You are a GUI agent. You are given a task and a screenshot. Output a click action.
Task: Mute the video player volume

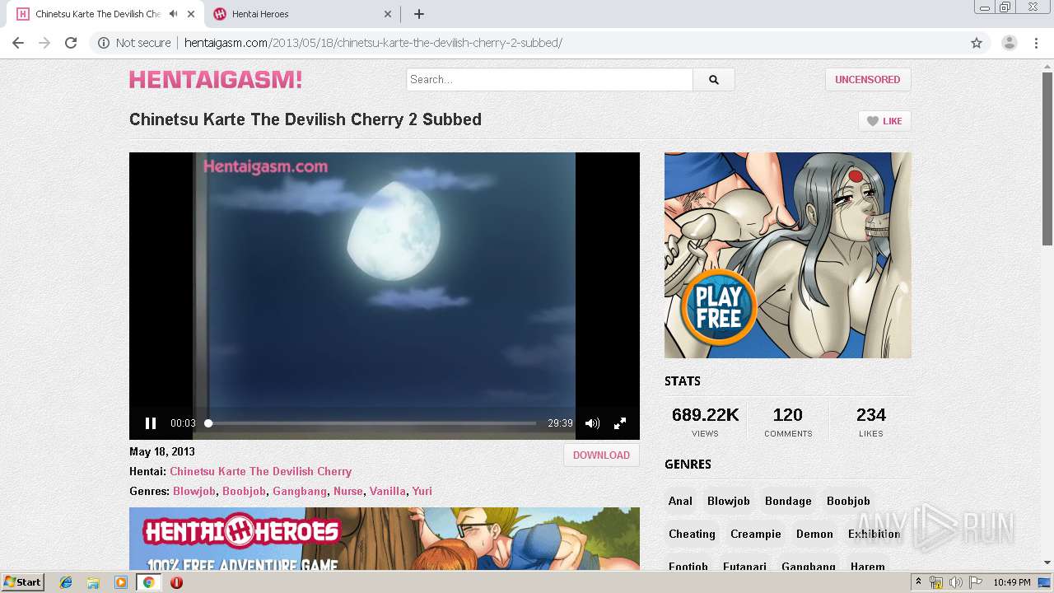(x=592, y=423)
